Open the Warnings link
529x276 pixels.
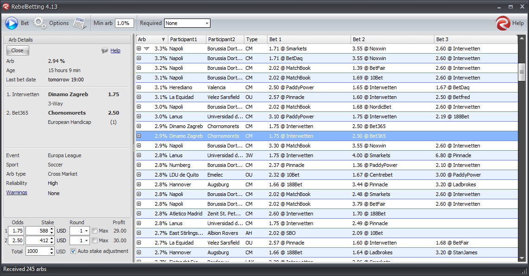pos(17,192)
